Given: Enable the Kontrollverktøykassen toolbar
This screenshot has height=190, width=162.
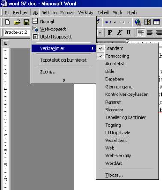Looking at the screenshot, I should 127,94.
